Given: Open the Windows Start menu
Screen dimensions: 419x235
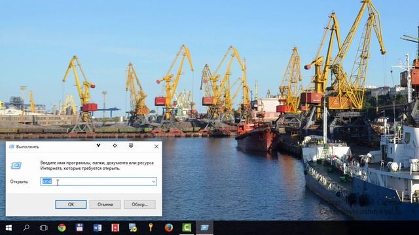Looking at the screenshot, I should pos(9,228).
